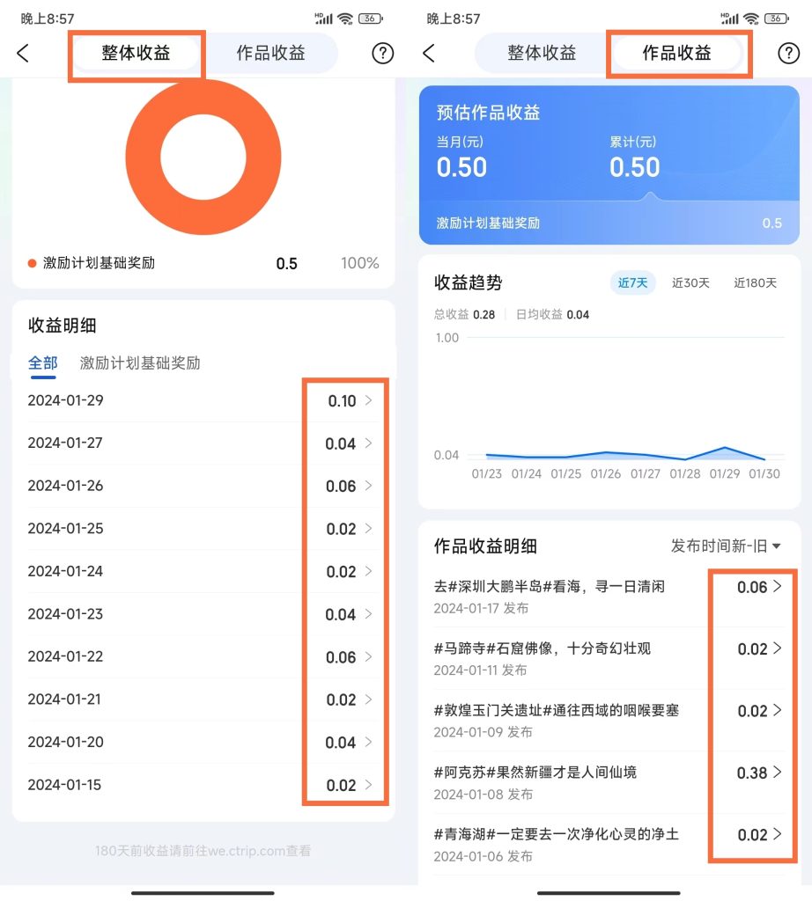Tap 总收益 0.28 label
Viewport: 812px width, 901px height.
click(465, 314)
